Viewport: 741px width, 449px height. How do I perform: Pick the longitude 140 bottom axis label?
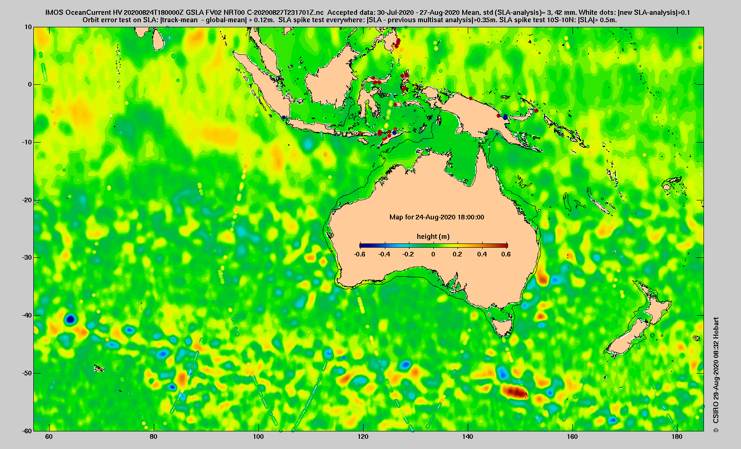tap(468, 437)
